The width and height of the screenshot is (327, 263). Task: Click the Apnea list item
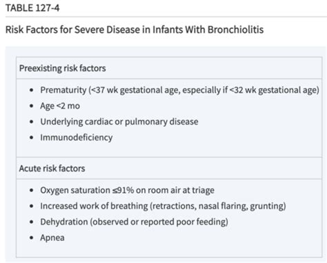pyautogui.click(x=52, y=238)
